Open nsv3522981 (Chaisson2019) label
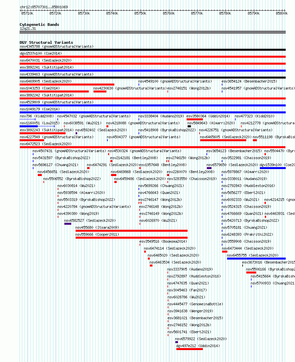This screenshot has height=362, width=295. tap(246, 158)
